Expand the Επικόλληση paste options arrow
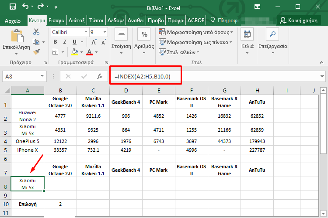 [16, 54]
